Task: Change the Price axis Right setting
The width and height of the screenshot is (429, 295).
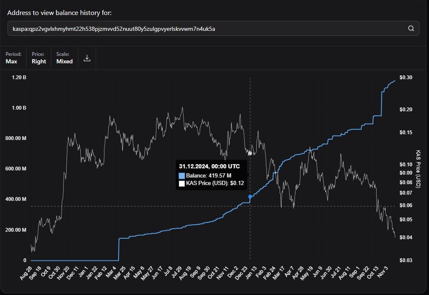Action: coord(39,58)
